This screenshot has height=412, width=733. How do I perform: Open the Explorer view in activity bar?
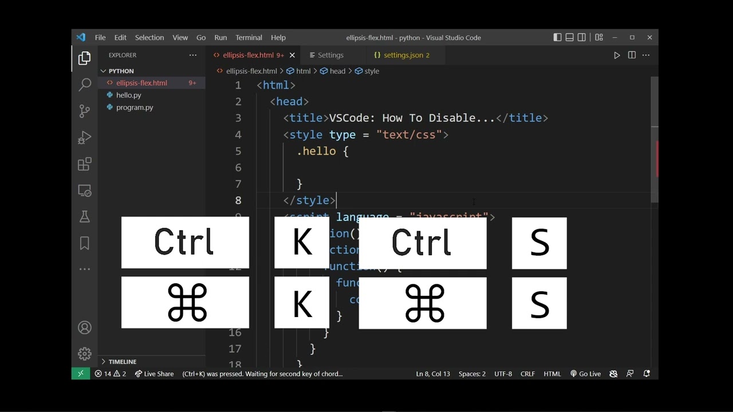pos(85,58)
